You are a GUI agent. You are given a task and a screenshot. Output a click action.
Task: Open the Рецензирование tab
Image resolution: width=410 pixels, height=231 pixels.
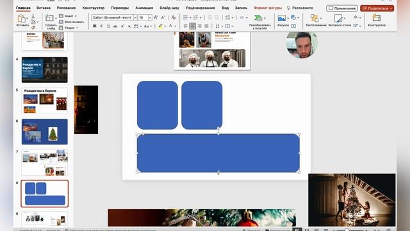[x=201, y=8]
